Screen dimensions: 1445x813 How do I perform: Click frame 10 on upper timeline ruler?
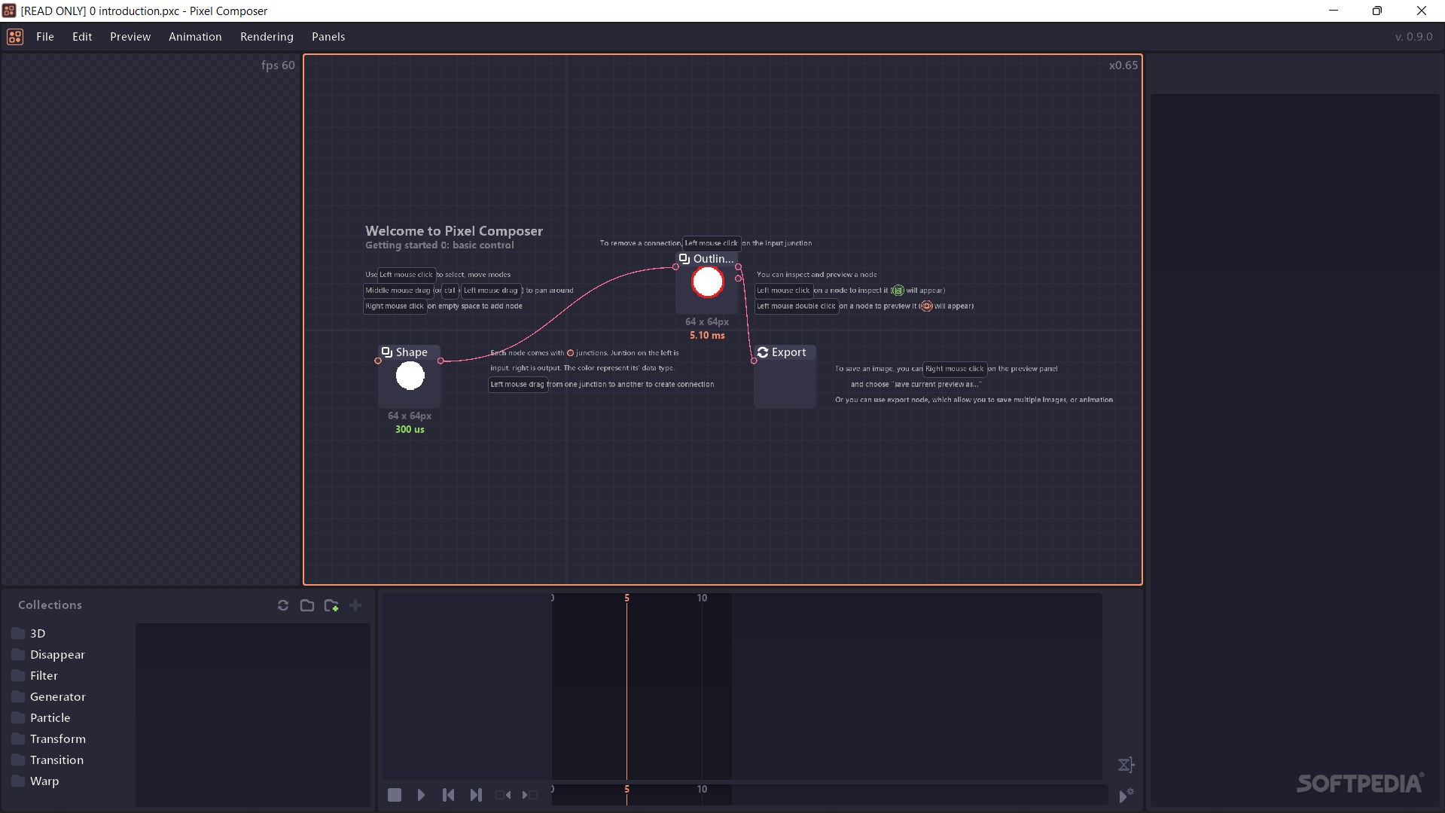coord(702,598)
